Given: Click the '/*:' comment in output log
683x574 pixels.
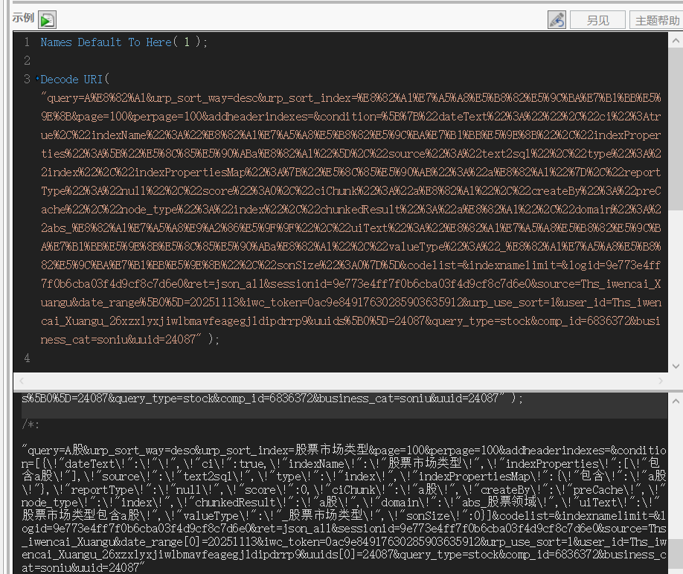Looking at the screenshot, I should [31, 425].
